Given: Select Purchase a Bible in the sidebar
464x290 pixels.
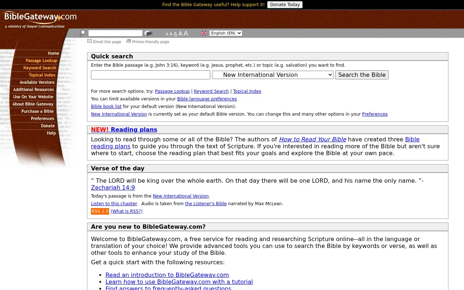Looking at the screenshot, I should click(37, 111).
